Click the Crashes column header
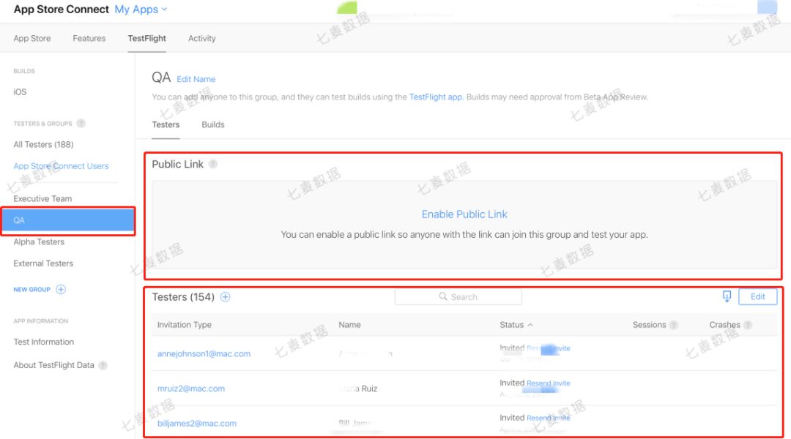The image size is (791, 439). (x=724, y=325)
